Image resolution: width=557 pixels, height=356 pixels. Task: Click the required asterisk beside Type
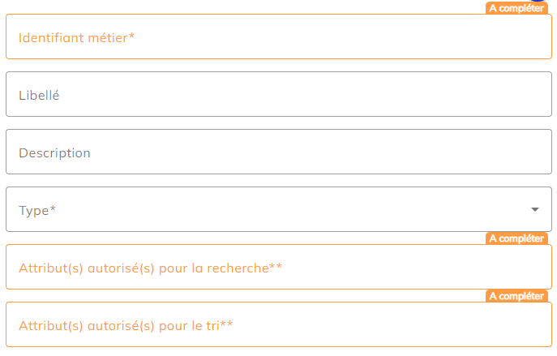(x=54, y=209)
